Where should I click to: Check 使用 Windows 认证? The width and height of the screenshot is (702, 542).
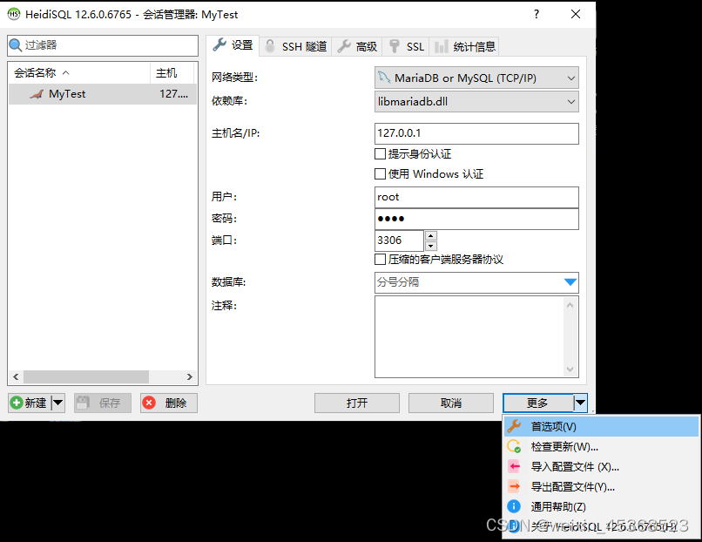tap(381, 173)
